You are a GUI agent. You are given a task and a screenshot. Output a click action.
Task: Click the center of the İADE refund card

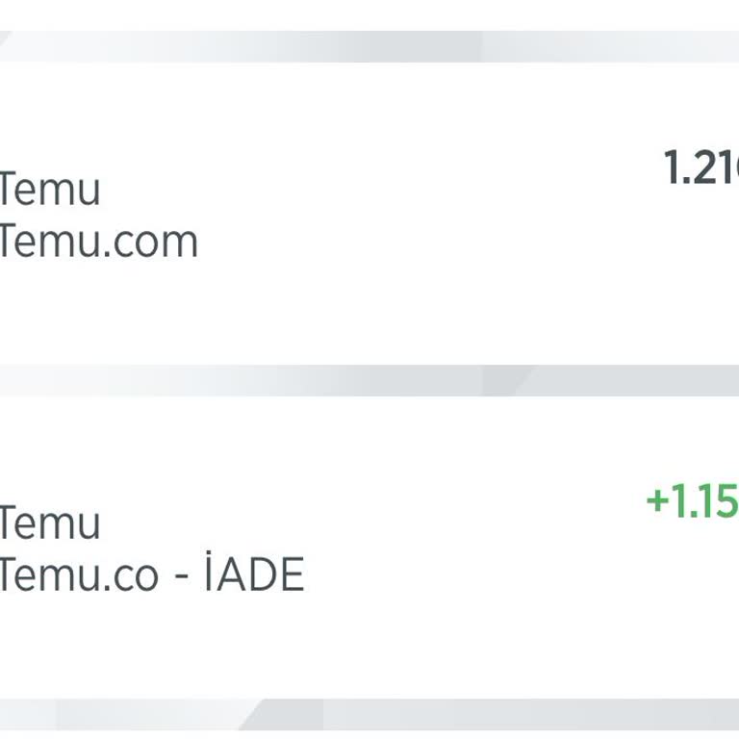click(x=369, y=548)
